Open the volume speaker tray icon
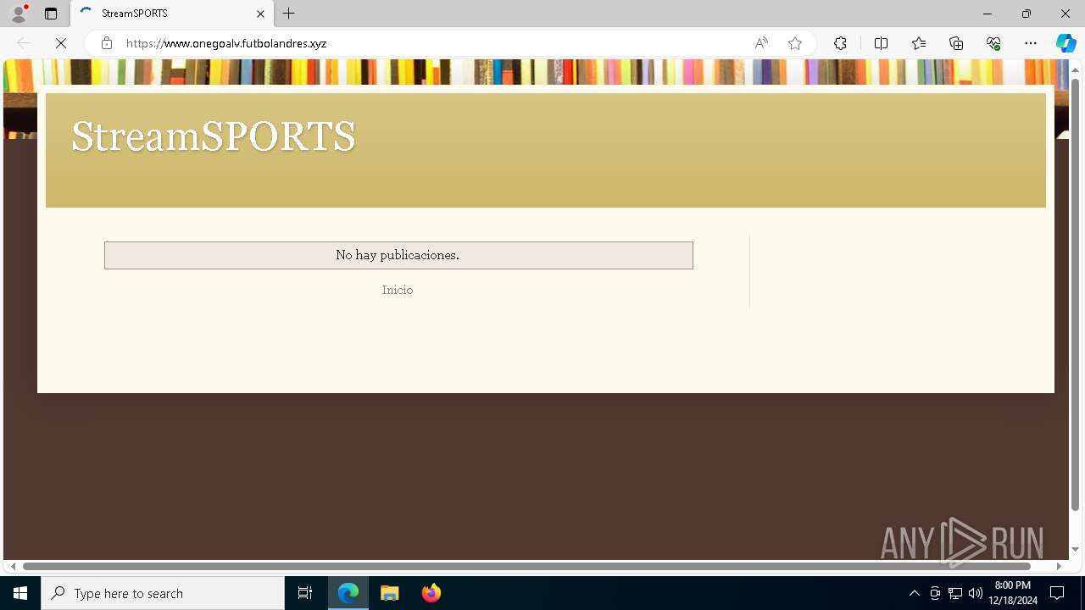The height and width of the screenshot is (610, 1085). (976, 593)
